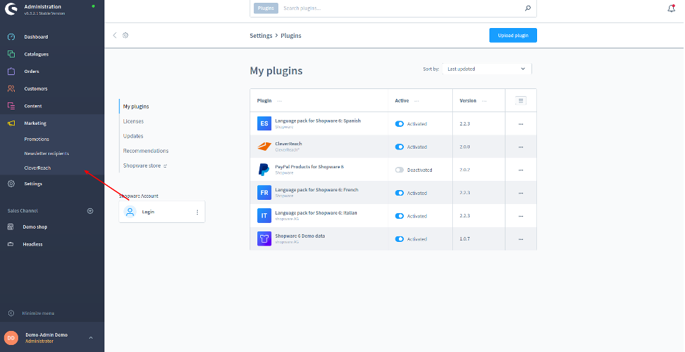Switch to Licenses tab
This screenshot has width=685, height=352.
133,121
